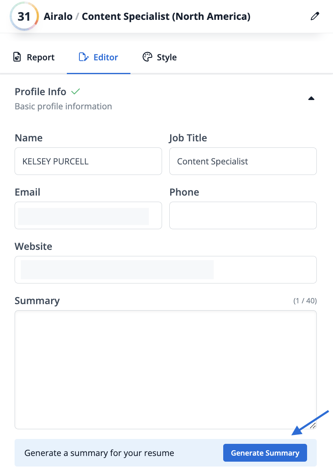333x473 pixels.
Task: Click the 'Generate a summary for your resume' text
Action: [99, 453]
